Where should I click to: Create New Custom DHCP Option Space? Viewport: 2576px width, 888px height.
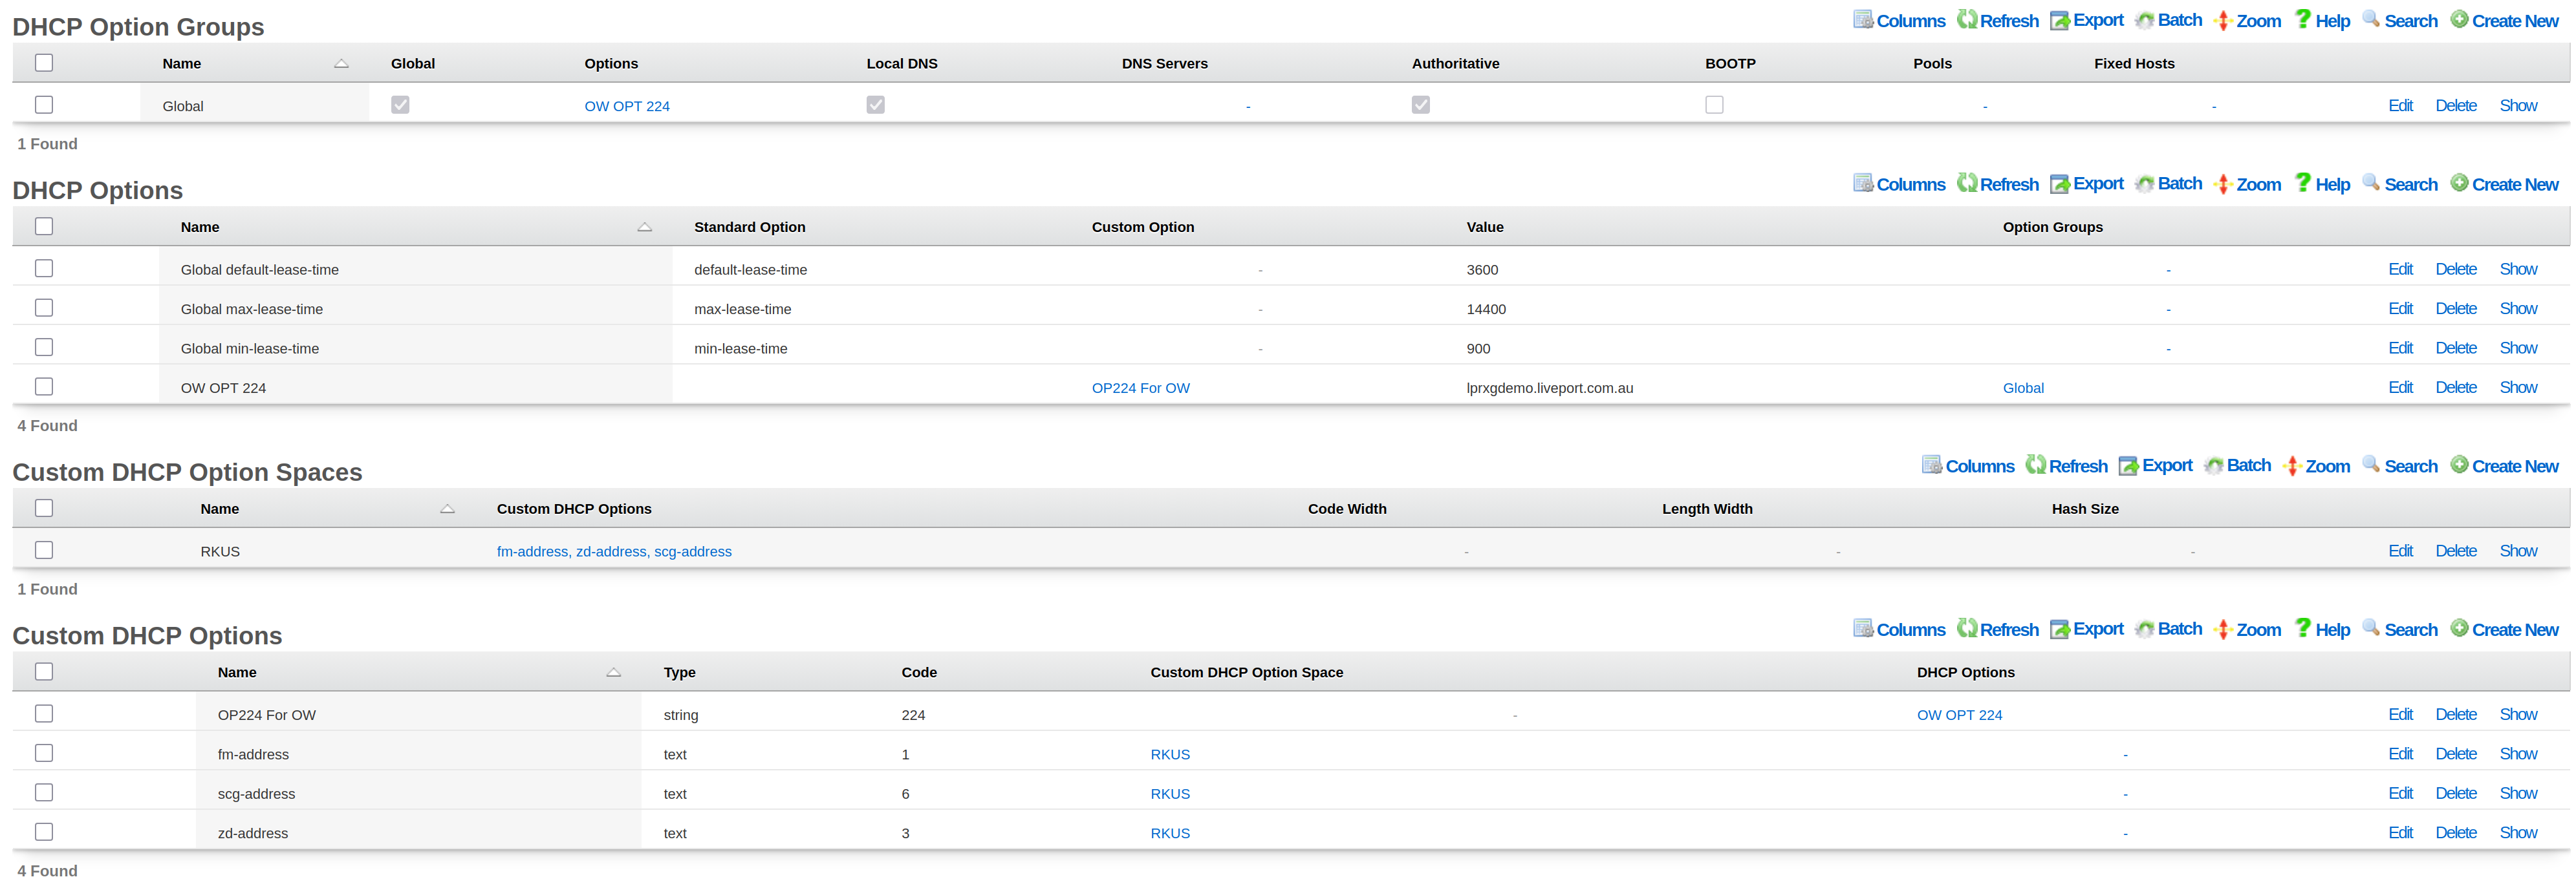pyautogui.click(x=2504, y=467)
